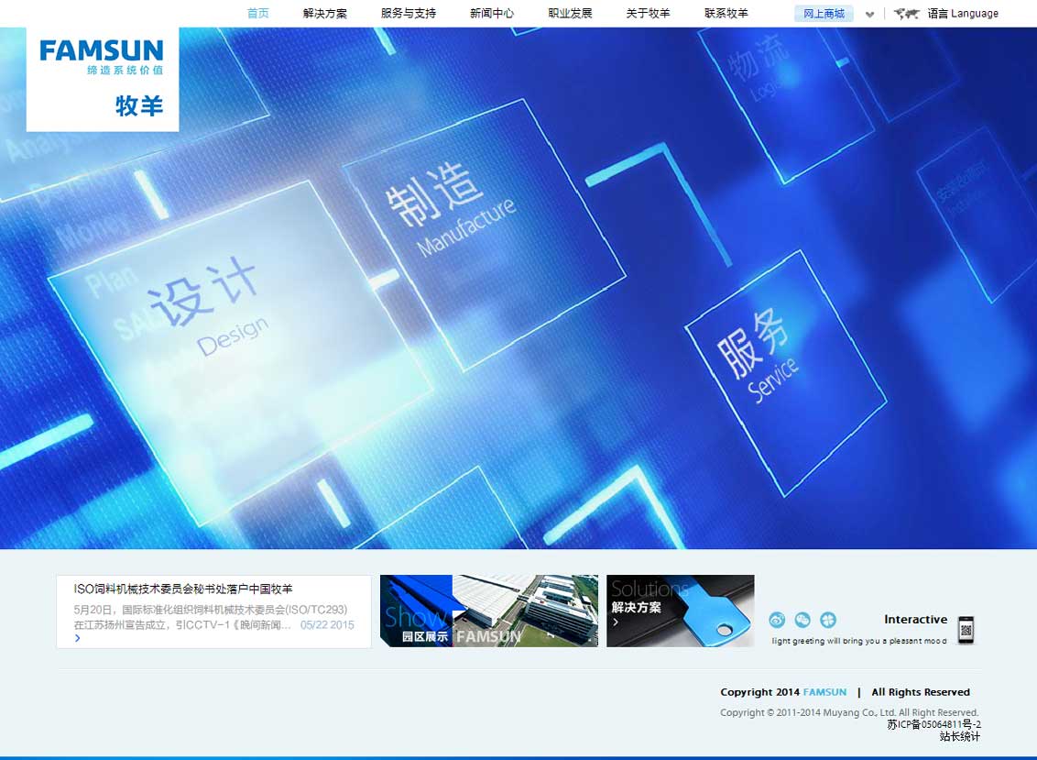This screenshot has width=1037, height=760.
Task: Open the 解决方案 navigation menu
Action: (x=325, y=14)
